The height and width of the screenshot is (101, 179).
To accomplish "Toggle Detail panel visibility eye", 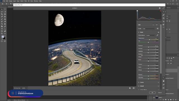I will click(159, 86).
